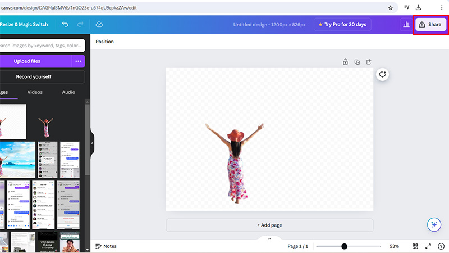449x253 pixels.
Task: Select the cutout woman thumbnail
Action: tap(46, 126)
